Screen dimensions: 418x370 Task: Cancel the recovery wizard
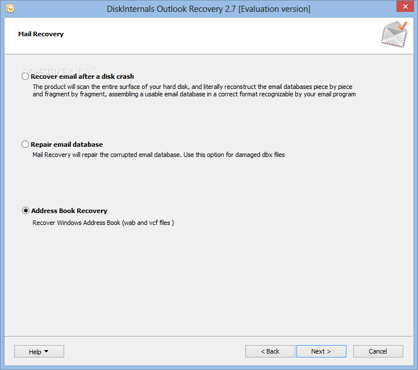click(x=378, y=351)
